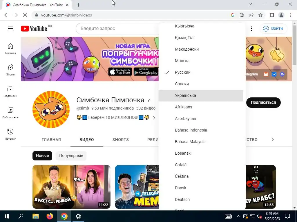Select Bosanski language

point(201,153)
